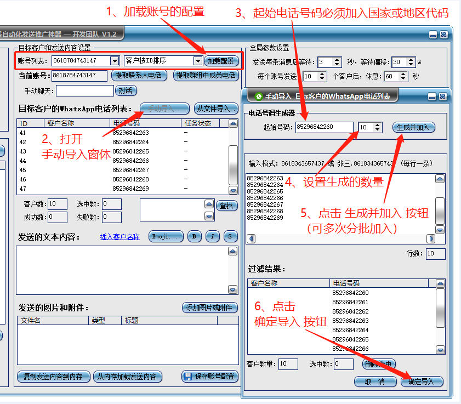The height and width of the screenshot is (404, 461).
Task: Increase the phone generation quantity spinner
Action: click(x=378, y=125)
